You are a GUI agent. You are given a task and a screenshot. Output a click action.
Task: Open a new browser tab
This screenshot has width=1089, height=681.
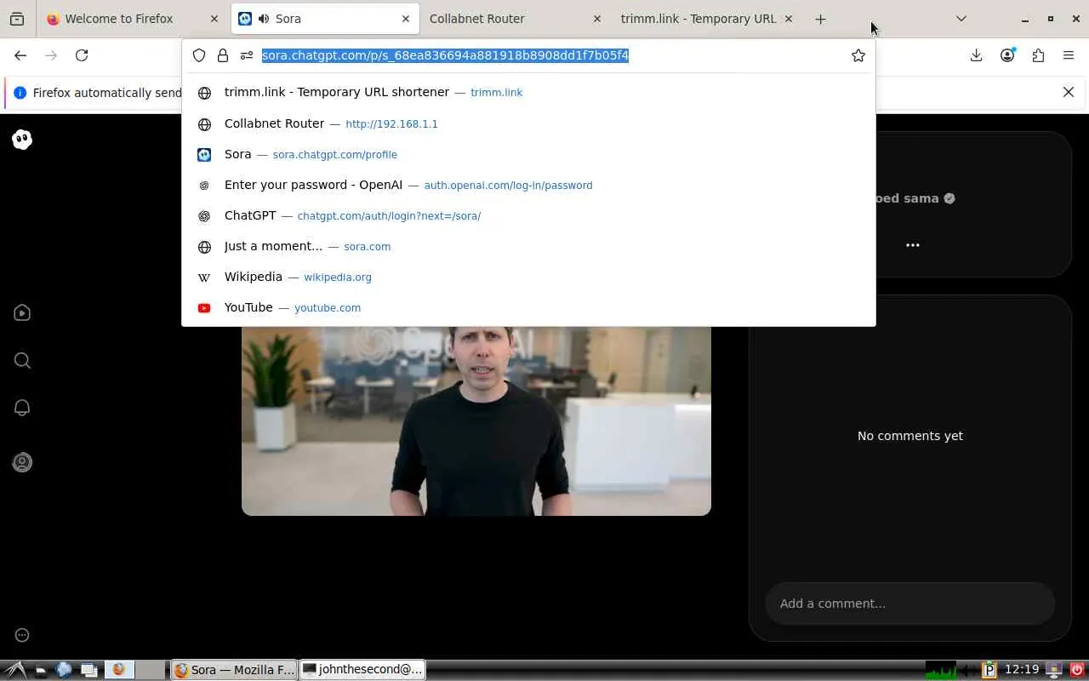point(820,19)
